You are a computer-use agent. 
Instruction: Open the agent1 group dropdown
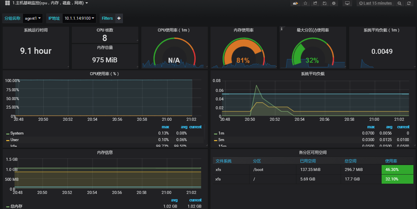click(x=33, y=18)
